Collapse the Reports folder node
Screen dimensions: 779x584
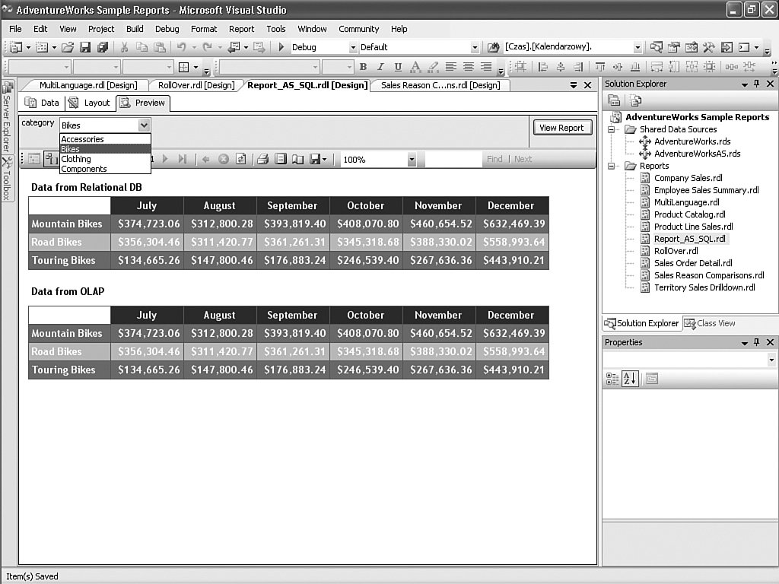click(x=612, y=166)
